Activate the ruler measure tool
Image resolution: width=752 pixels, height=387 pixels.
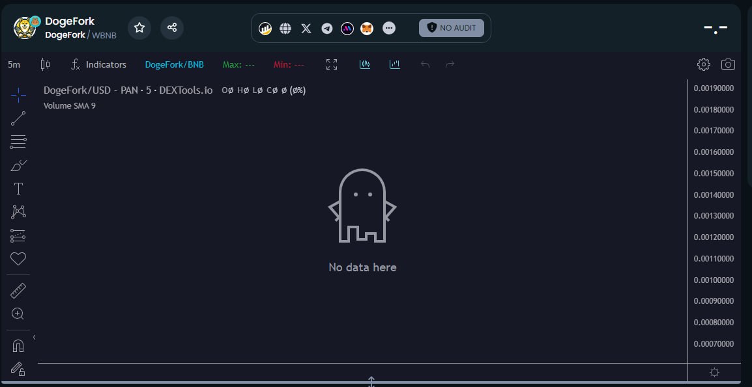coord(18,290)
